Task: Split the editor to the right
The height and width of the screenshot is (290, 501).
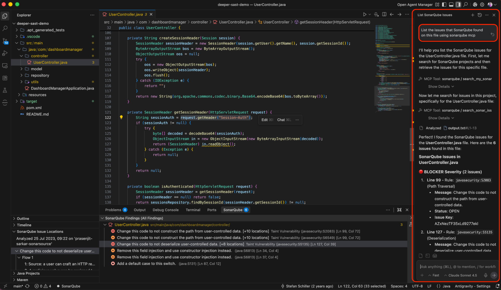Action: tap(384, 15)
